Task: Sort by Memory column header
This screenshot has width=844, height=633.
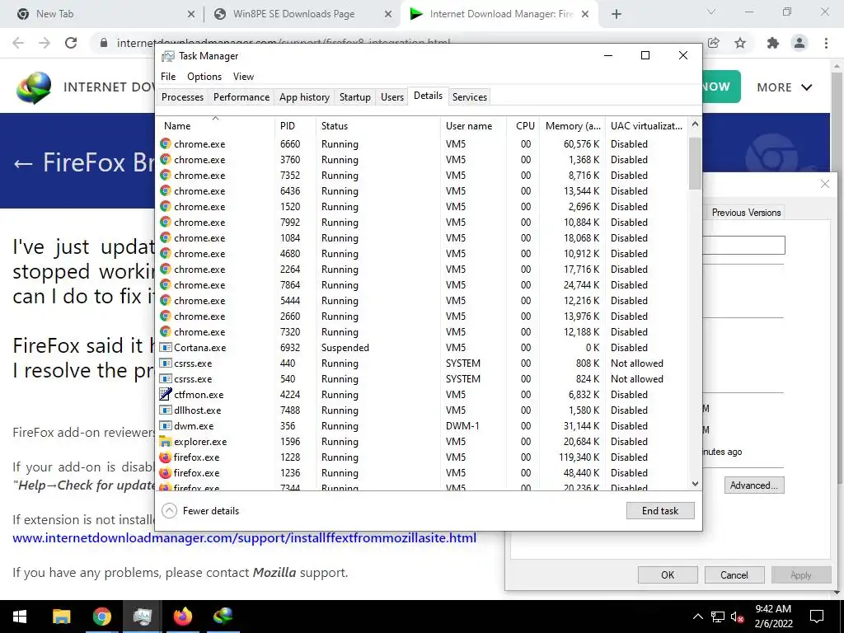Action: [x=573, y=126]
